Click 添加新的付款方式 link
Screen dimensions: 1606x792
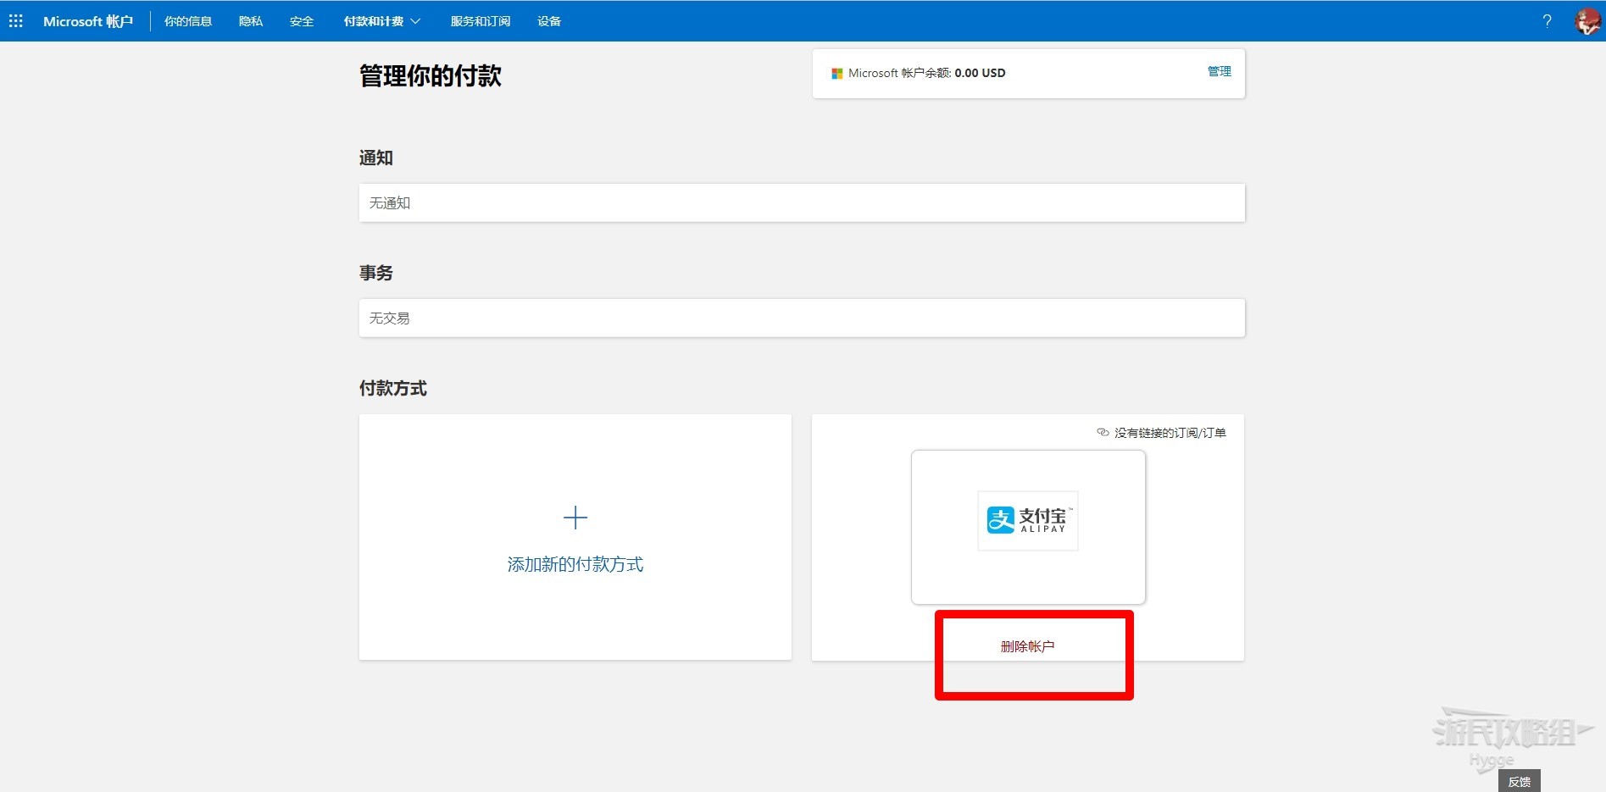(575, 565)
